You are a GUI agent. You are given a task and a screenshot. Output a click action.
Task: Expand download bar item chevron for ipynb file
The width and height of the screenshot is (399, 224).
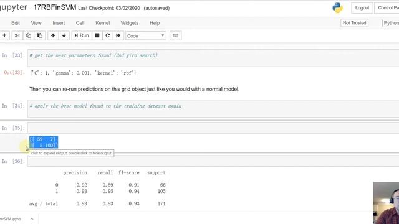pyautogui.click(x=32, y=219)
